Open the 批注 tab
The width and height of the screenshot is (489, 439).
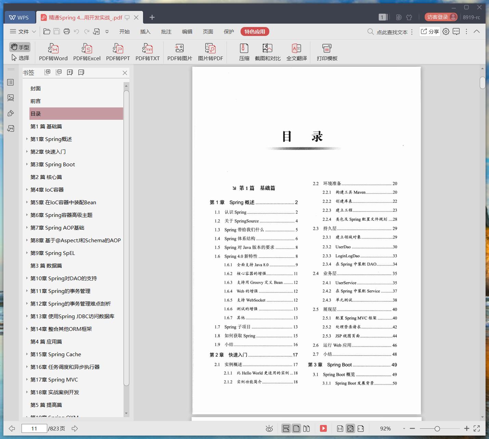tap(166, 31)
